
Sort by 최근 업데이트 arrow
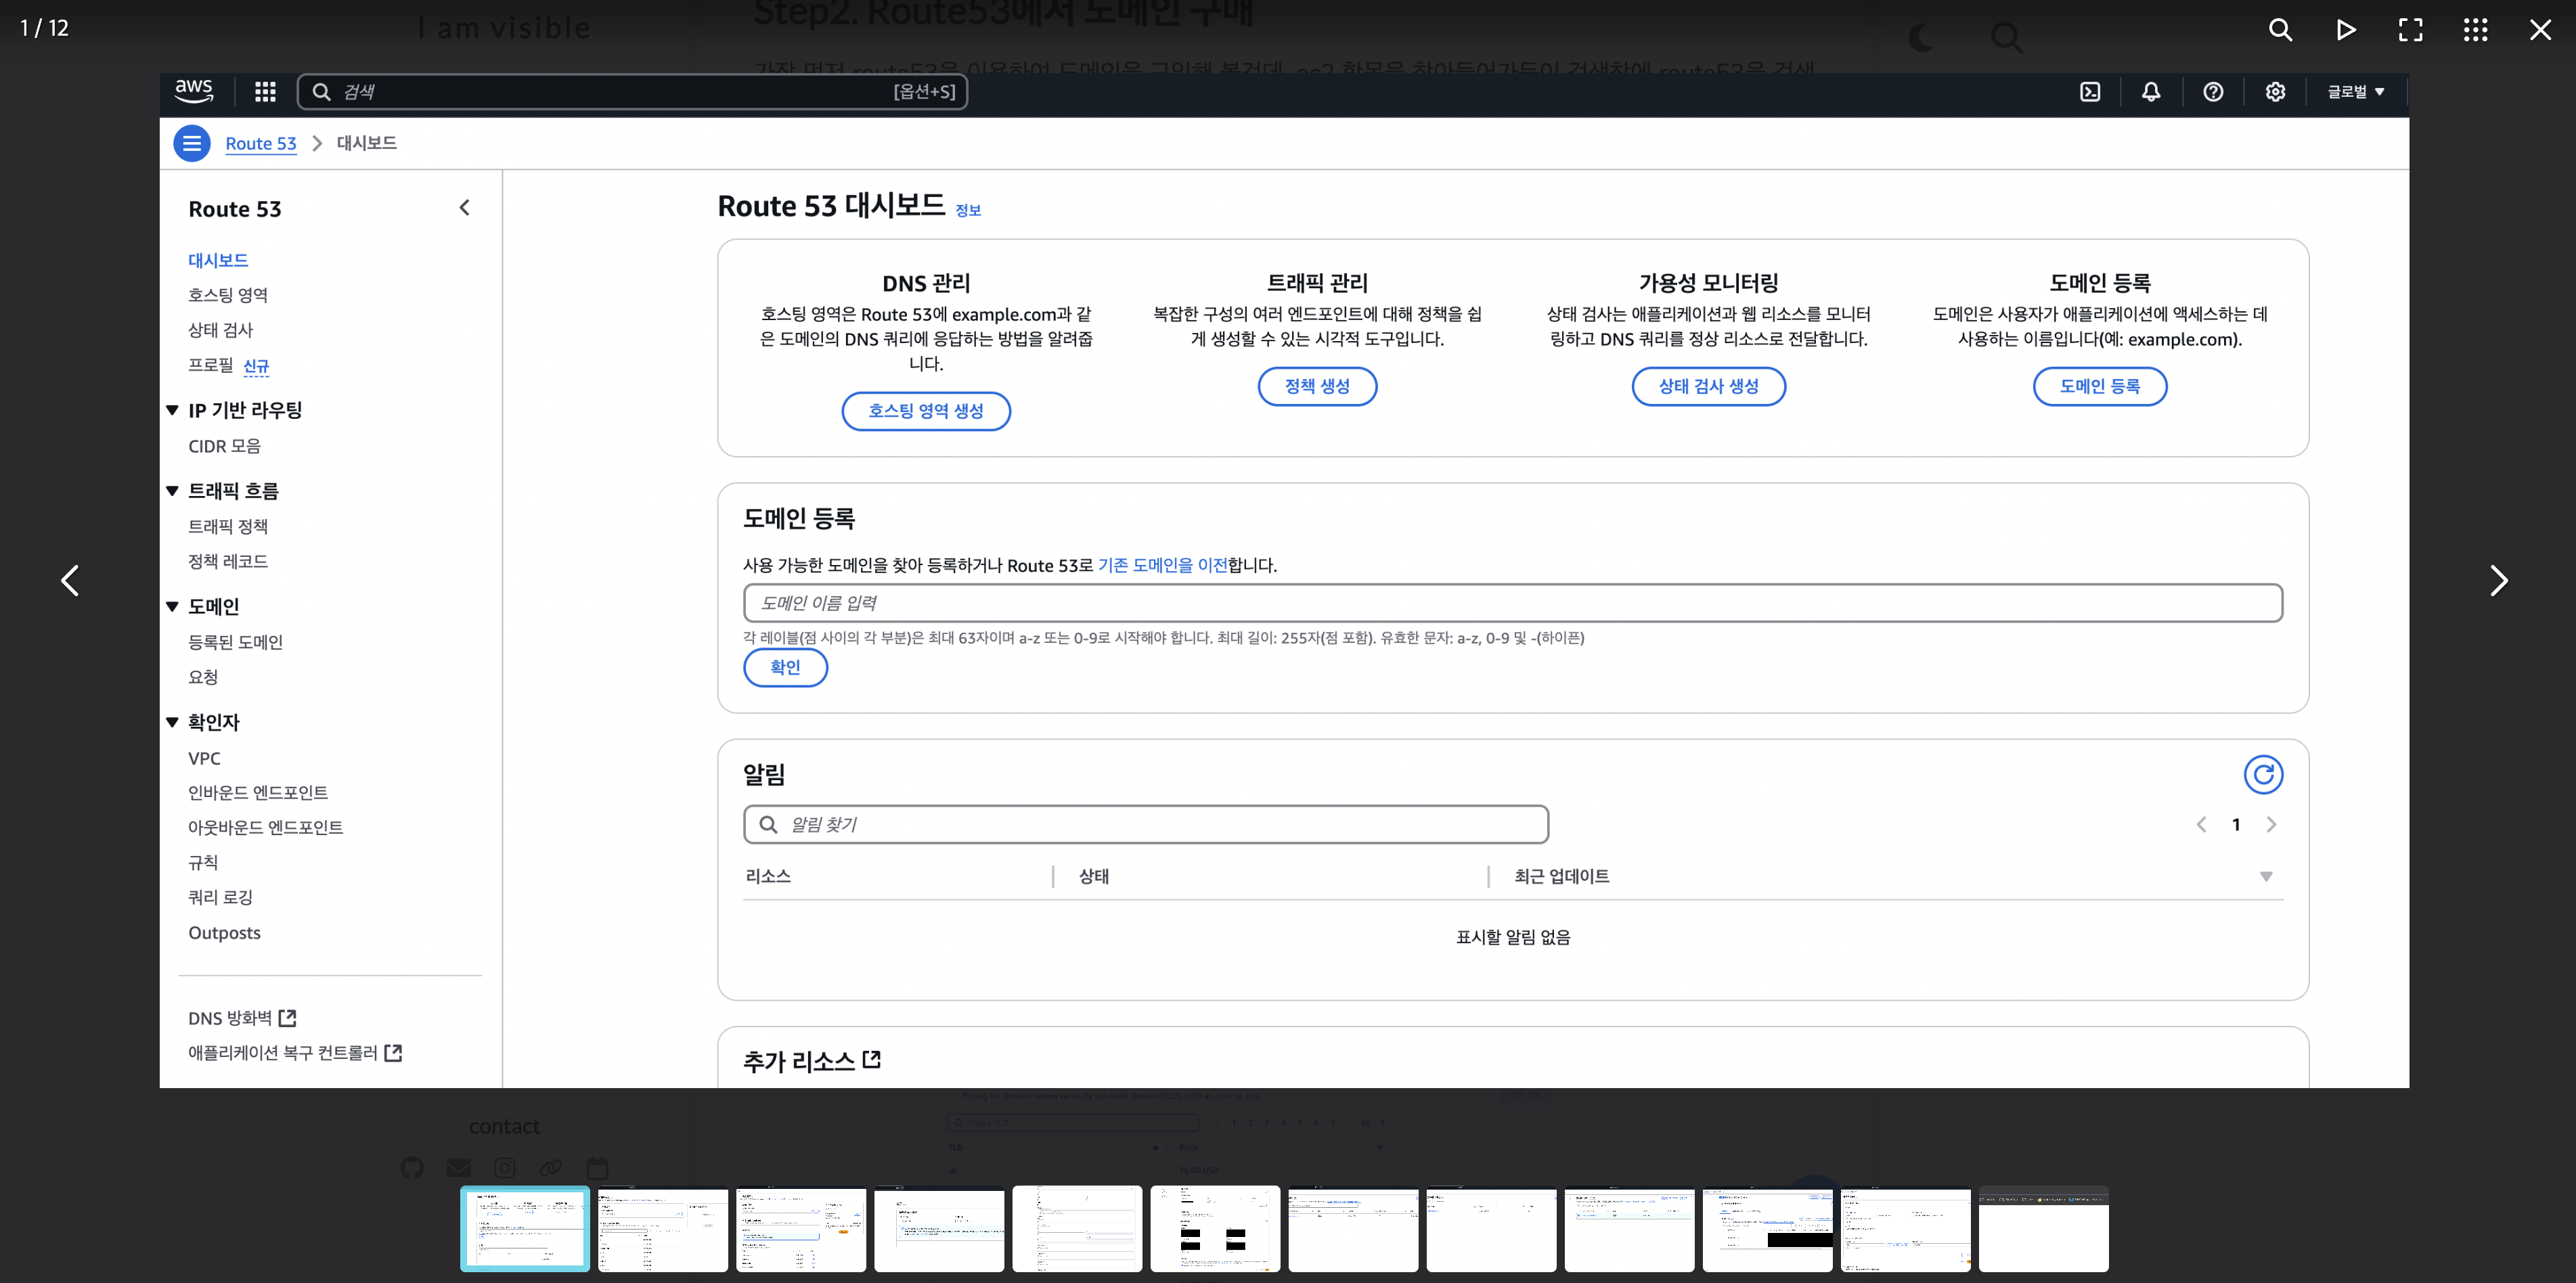pos(2266,876)
